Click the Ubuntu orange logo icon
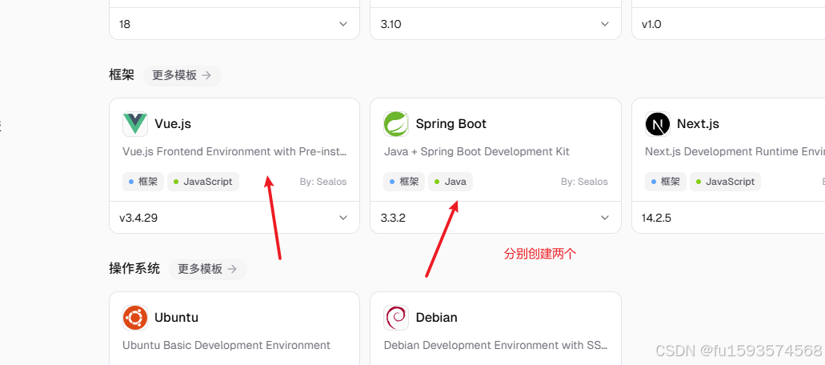825x365 pixels. tap(135, 318)
